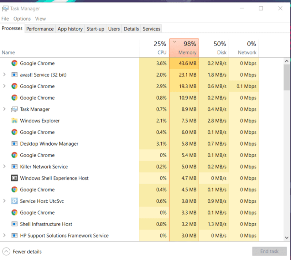Viewport: 291px width, 260px height.
Task: Switch to the Users tab
Action: 114,29
